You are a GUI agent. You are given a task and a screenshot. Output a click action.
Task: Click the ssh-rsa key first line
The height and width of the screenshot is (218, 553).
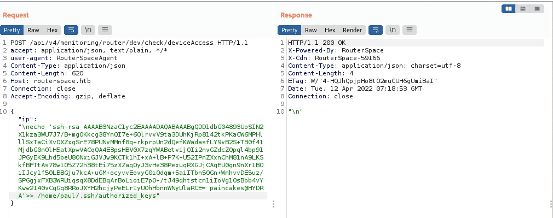click(x=141, y=127)
